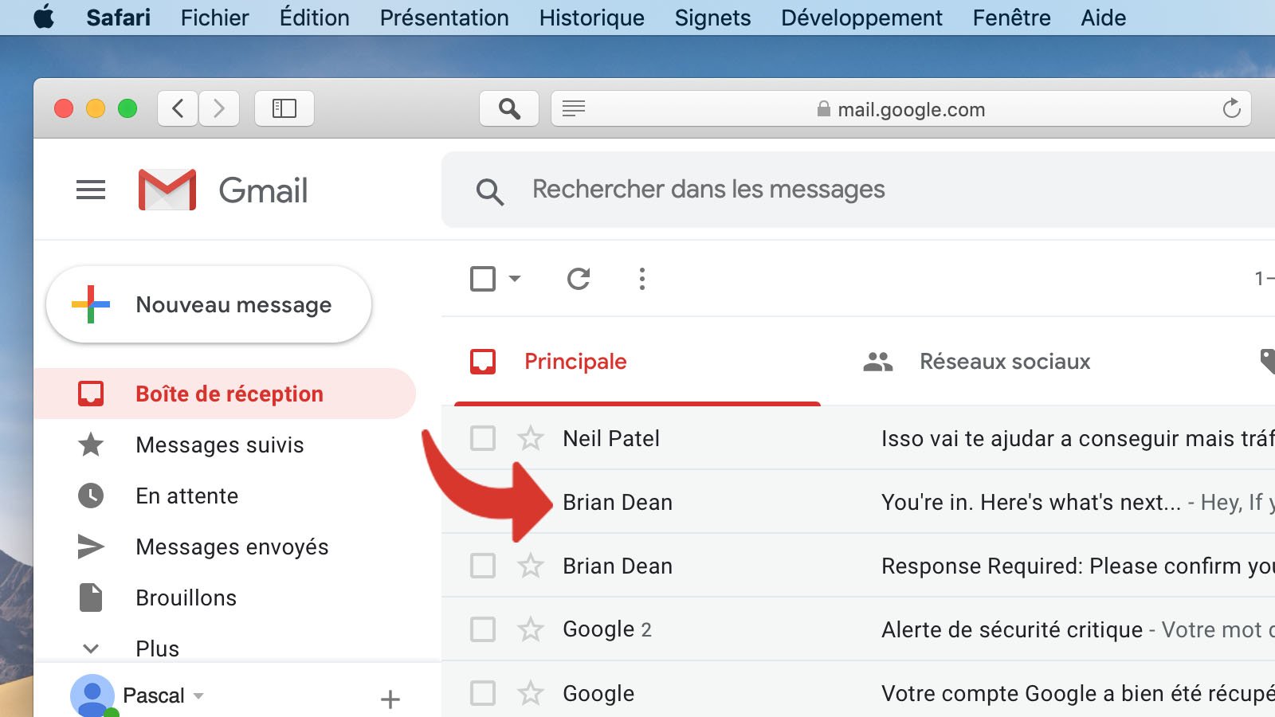
Task: Click the Nouveau message button
Action: coord(209,304)
